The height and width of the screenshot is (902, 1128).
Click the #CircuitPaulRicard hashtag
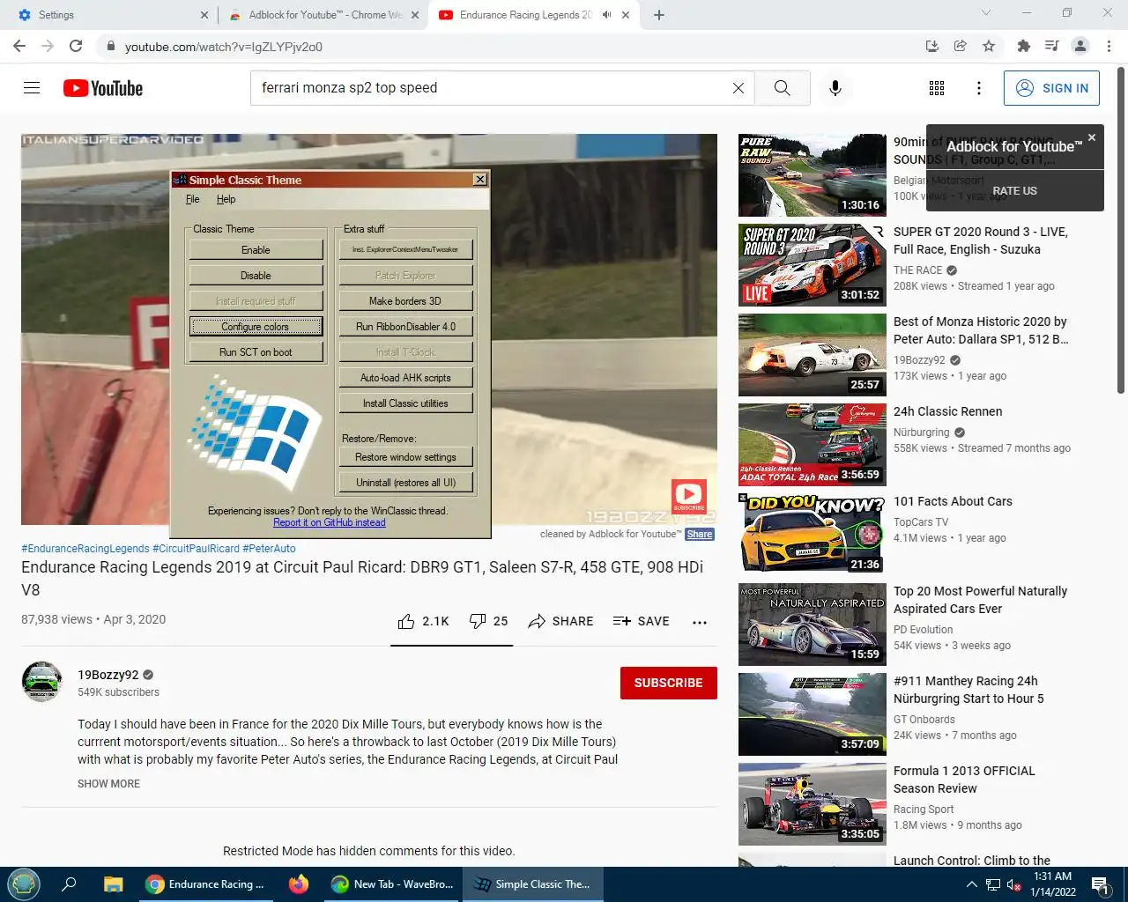click(196, 549)
